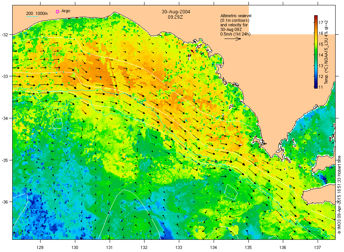
Task: Click the '17' colorbar tick label
Action: pos(321,23)
